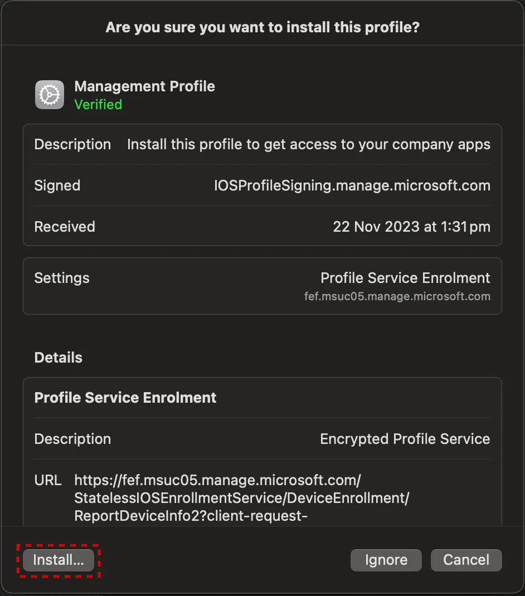This screenshot has height=596, width=525.
Task: Click the profile Description row about company apps
Action: [262, 144]
